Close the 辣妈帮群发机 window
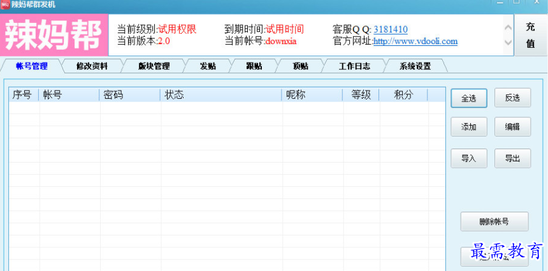Screen dimensions: 548x271 click(536, 3)
